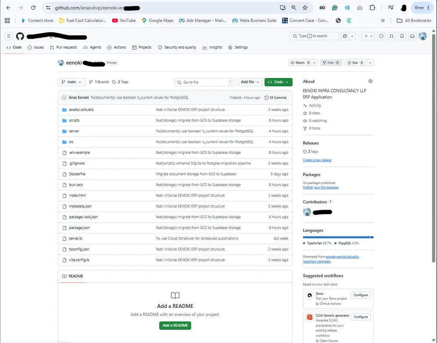
Task: Open the 59 Commits history link
Action: 276,98
